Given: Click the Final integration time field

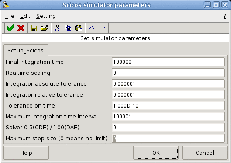Looking at the screenshot, I should [168, 62].
